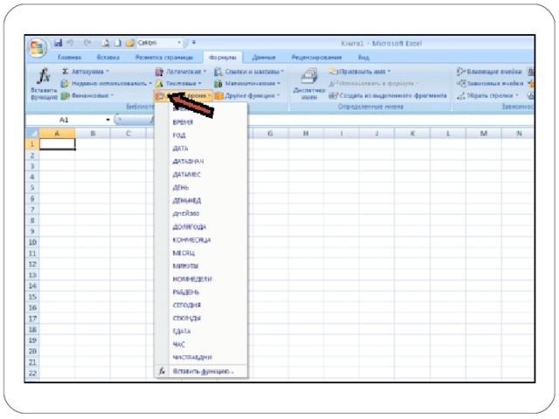Click the Вставить функцию fx icon
The image size is (559, 419).
coord(43,76)
